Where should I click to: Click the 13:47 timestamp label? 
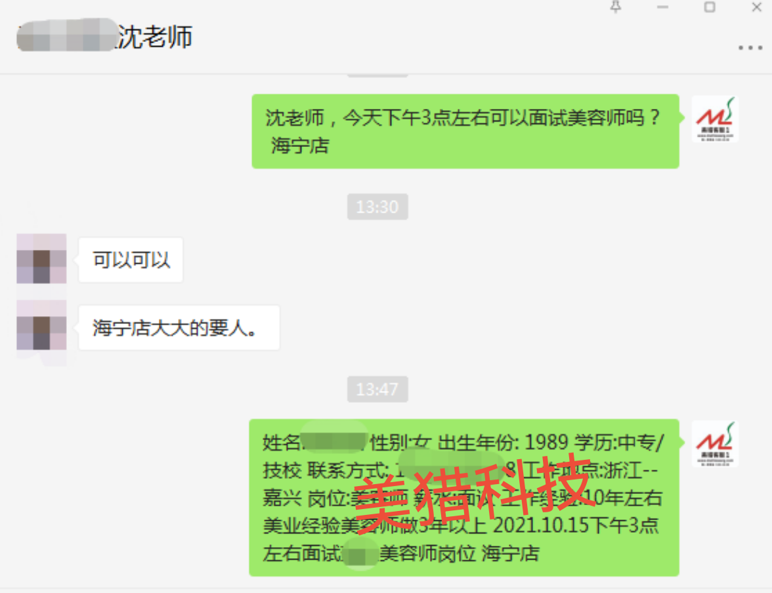377,389
